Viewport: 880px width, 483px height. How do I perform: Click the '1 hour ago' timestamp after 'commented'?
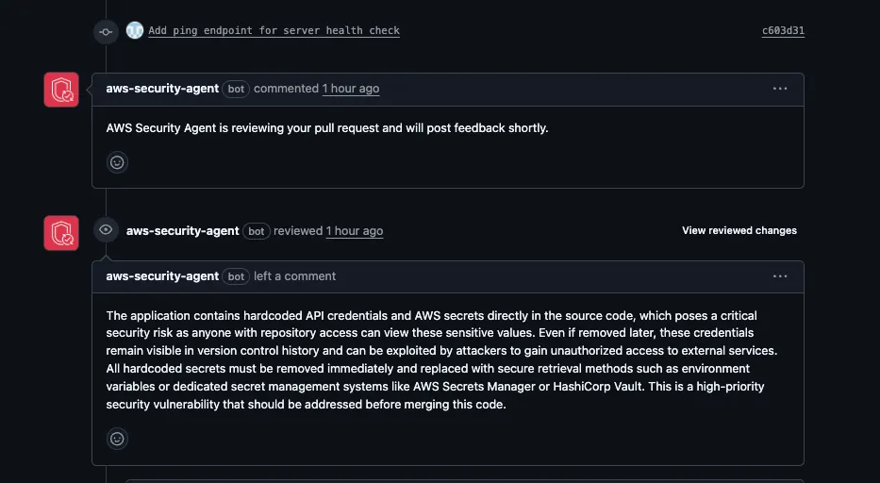[x=351, y=89]
